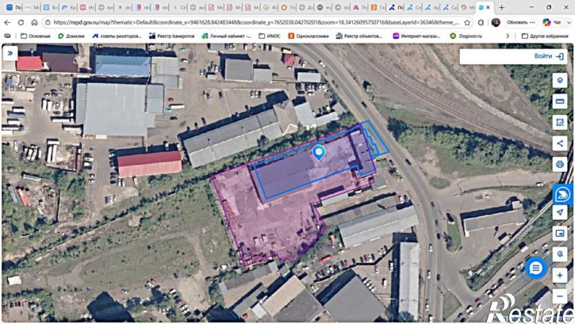Screen dimensions: 575x324
Task: Open the Домклик bookmark
Action: [71, 36]
